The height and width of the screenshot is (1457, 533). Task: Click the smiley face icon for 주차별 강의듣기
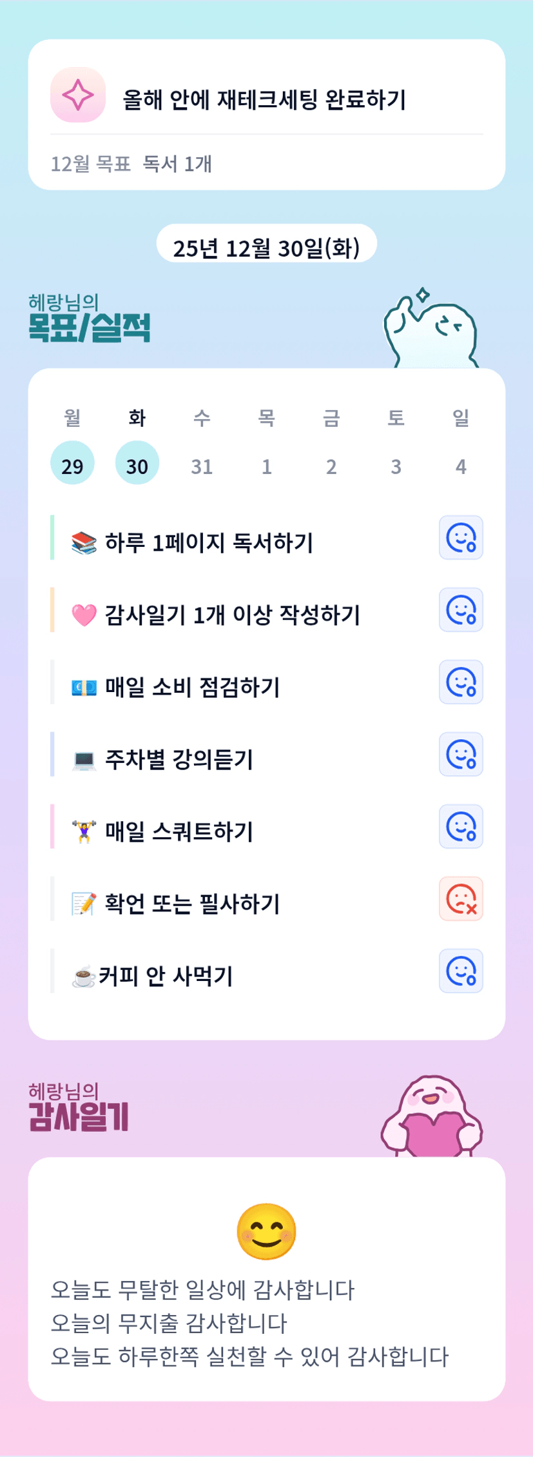tap(461, 755)
